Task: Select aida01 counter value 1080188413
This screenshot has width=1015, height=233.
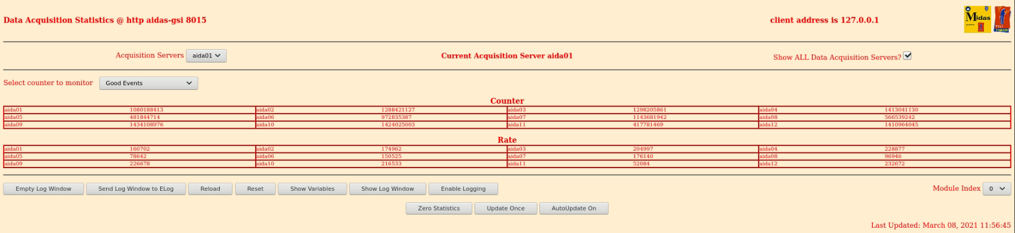Action: click(x=146, y=110)
